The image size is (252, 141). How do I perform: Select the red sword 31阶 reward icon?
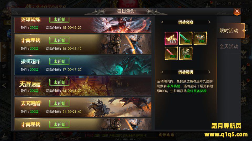pos(171,53)
